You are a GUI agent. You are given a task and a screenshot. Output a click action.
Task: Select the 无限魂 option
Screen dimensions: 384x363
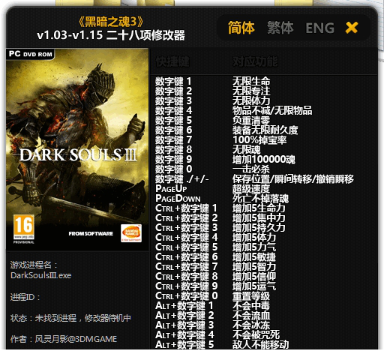point(247,149)
